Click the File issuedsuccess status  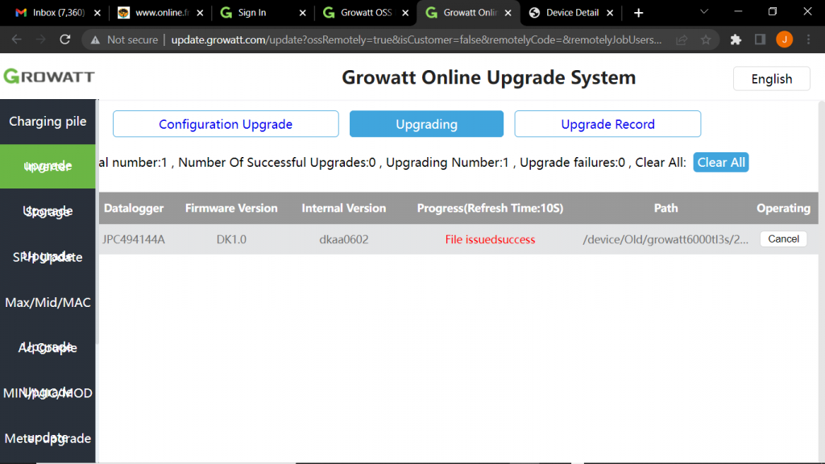pyautogui.click(x=490, y=239)
